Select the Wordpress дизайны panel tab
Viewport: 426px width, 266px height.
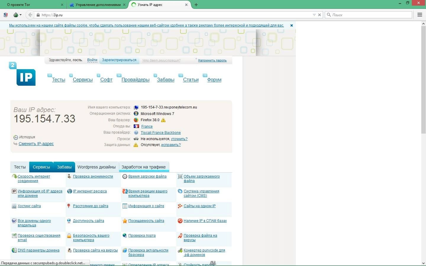pyautogui.click(x=96, y=167)
